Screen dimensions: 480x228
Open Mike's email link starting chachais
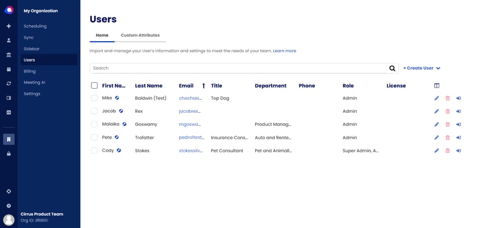(190, 98)
